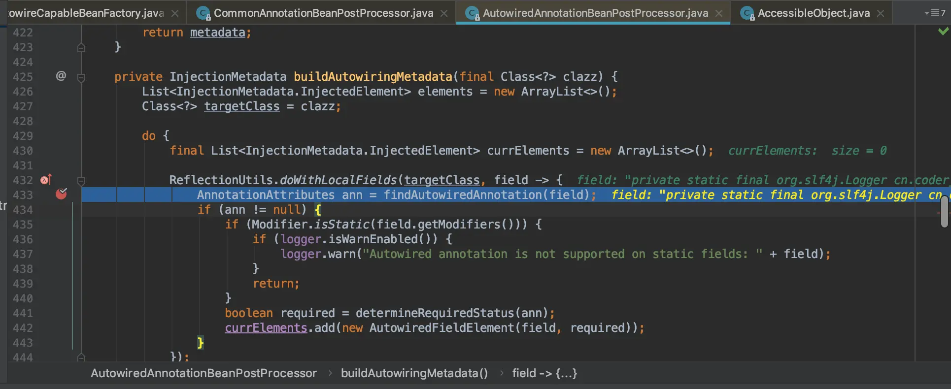Click the green inspection checkmark indicator
Viewport: 951px width, 389px height.
(x=943, y=32)
